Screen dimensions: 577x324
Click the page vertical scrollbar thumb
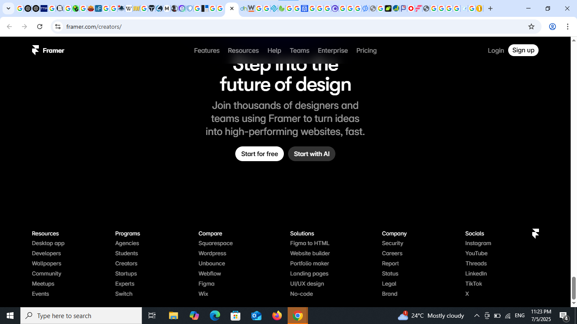pos(574,288)
